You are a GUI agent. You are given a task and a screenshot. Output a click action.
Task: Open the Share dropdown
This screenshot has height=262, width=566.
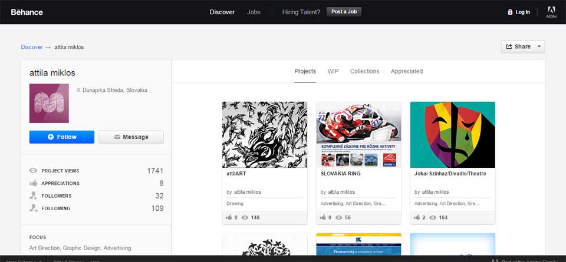tap(522, 47)
